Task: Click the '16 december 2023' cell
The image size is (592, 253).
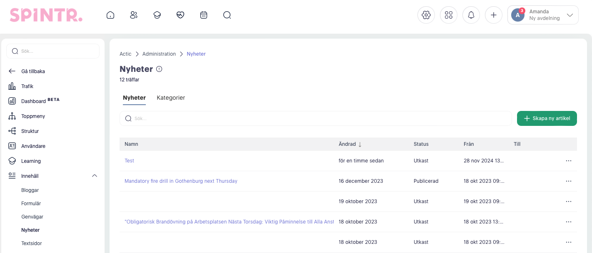Action: (x=361, y=181)
